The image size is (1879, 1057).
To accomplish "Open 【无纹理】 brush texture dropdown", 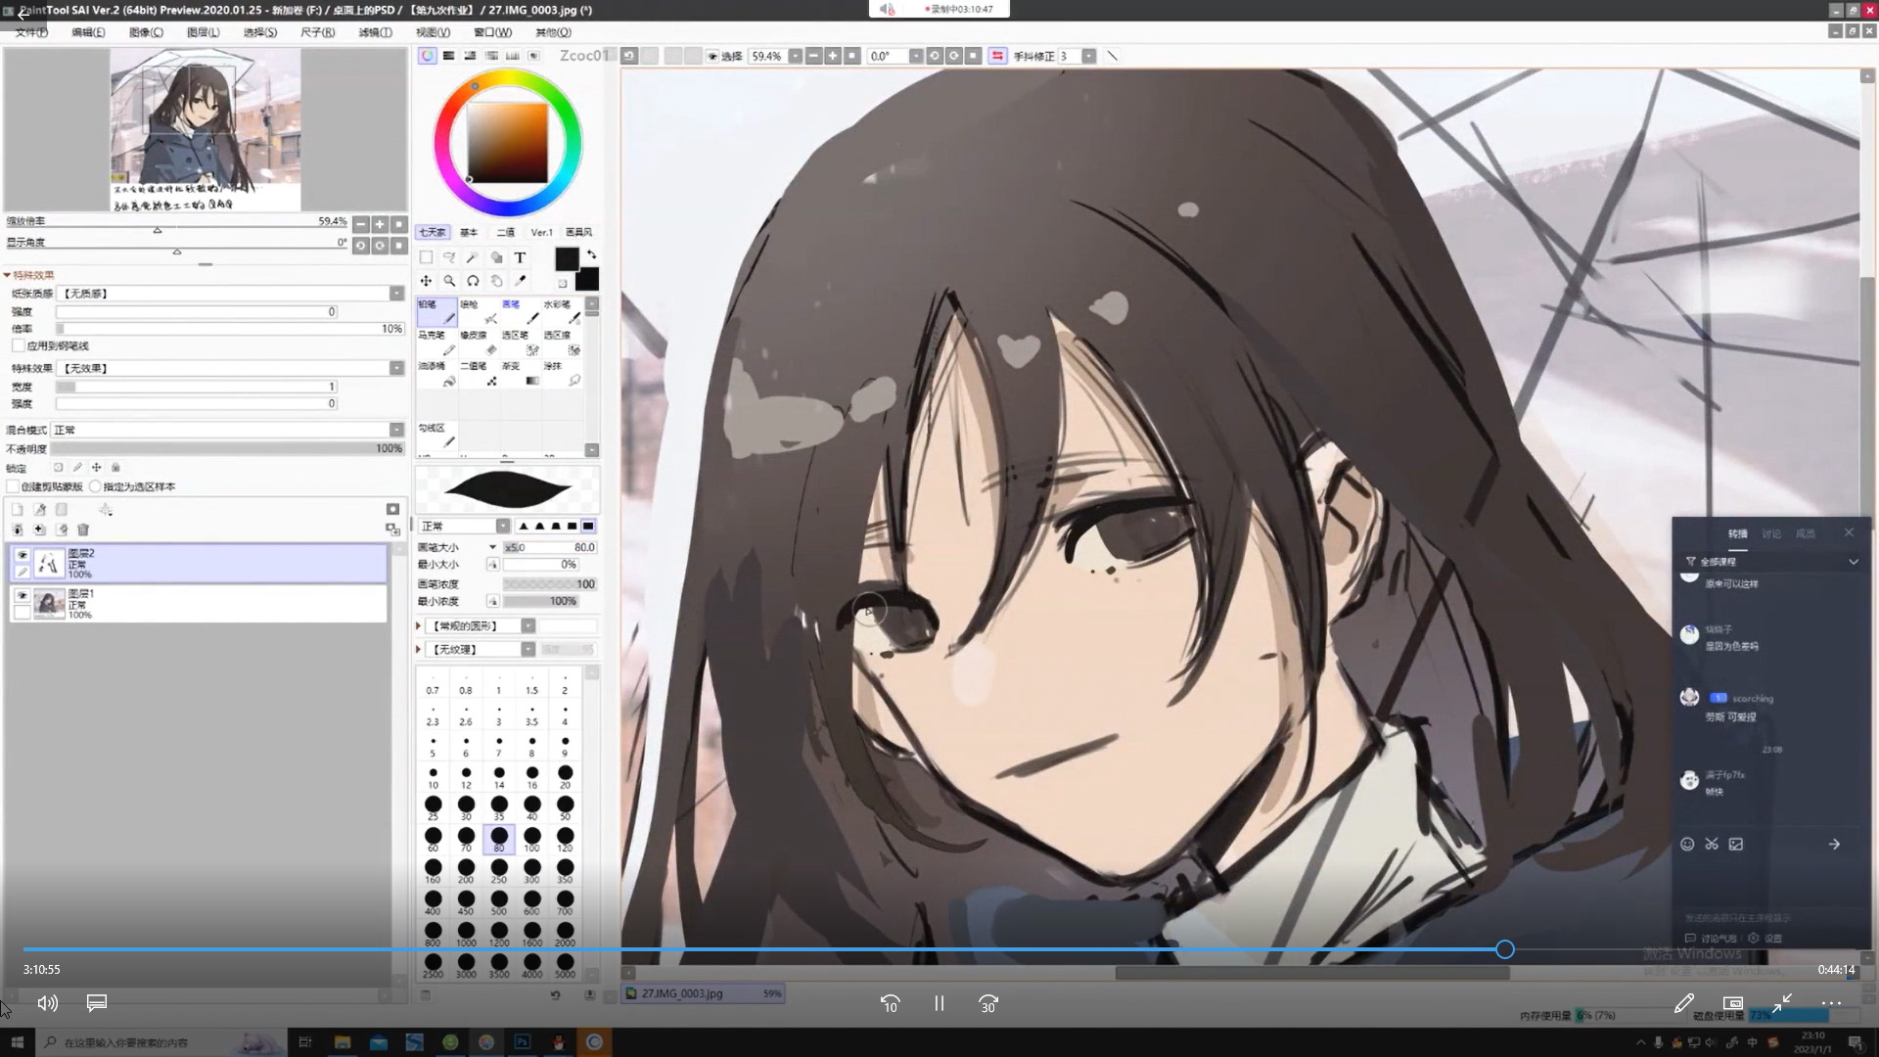I will [528, 650].
